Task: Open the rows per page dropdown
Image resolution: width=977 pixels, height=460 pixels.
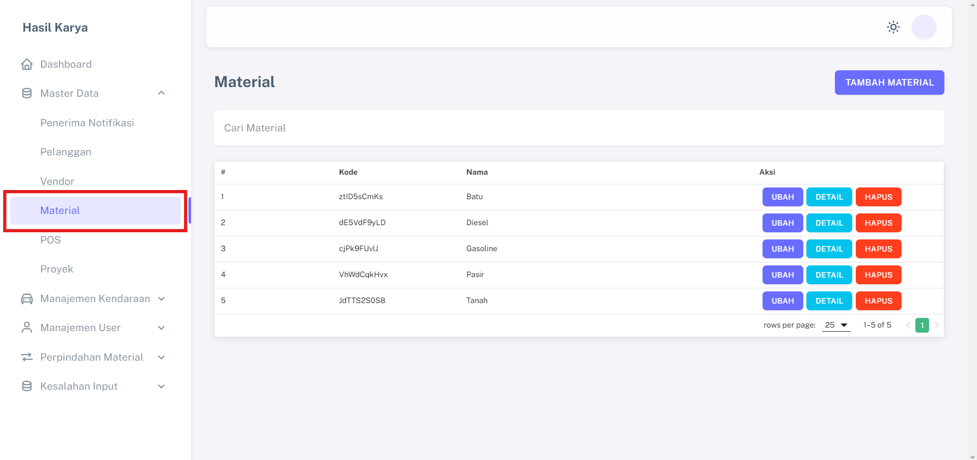Action: pos(836,325)
